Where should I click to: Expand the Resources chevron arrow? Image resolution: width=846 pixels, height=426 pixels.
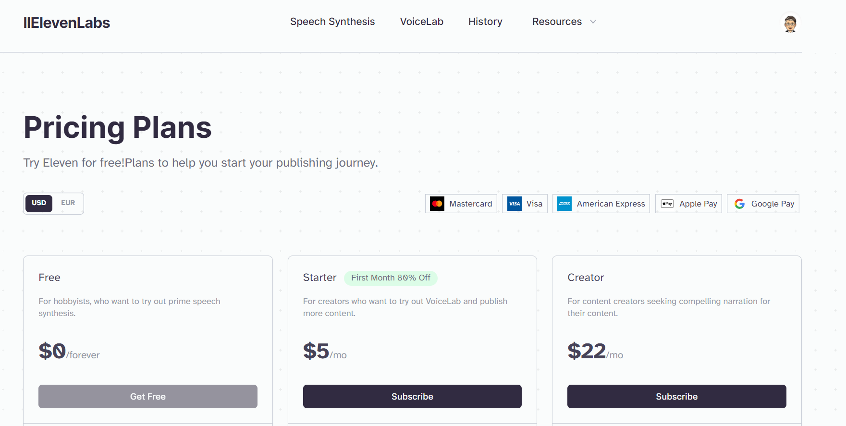(593, 22)
